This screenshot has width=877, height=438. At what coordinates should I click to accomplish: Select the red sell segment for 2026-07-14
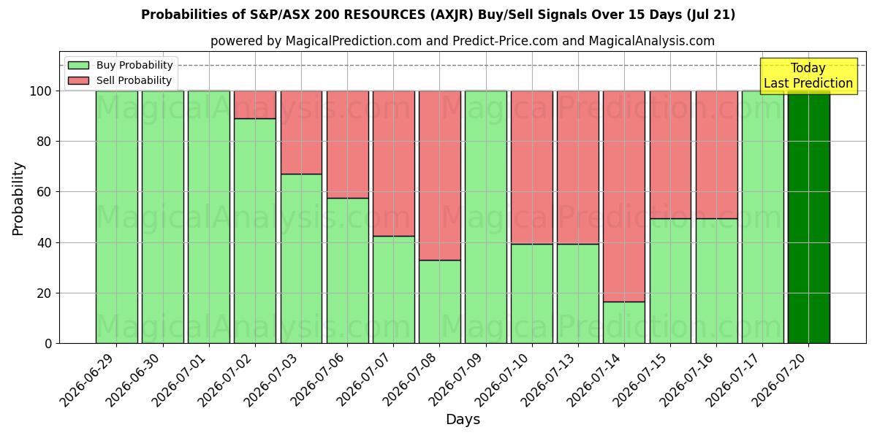pyautogui.click(x=624, y=196)
